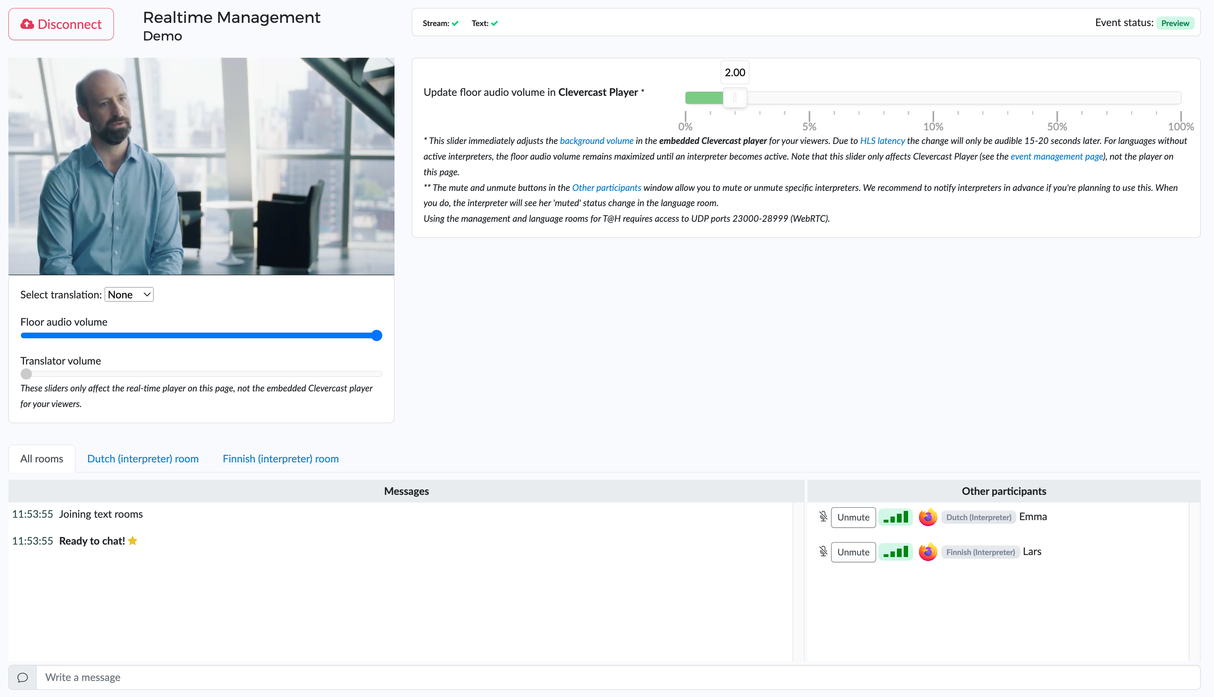Switch to Finnish (interpreter) room tab
Viewport: 1214px width, 697px height.
tap(280, 459)
